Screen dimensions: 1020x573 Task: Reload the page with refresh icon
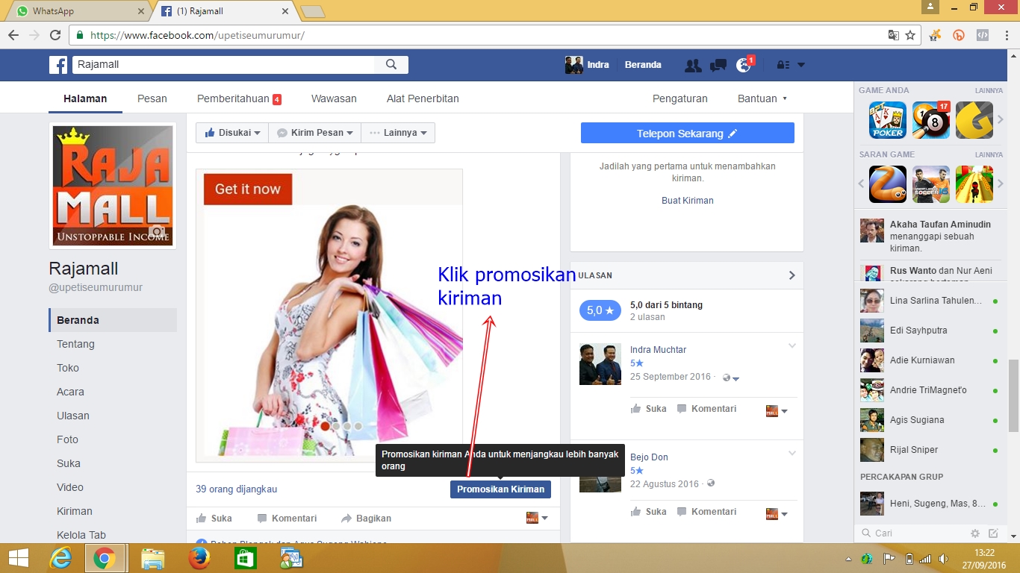(55, 35)
